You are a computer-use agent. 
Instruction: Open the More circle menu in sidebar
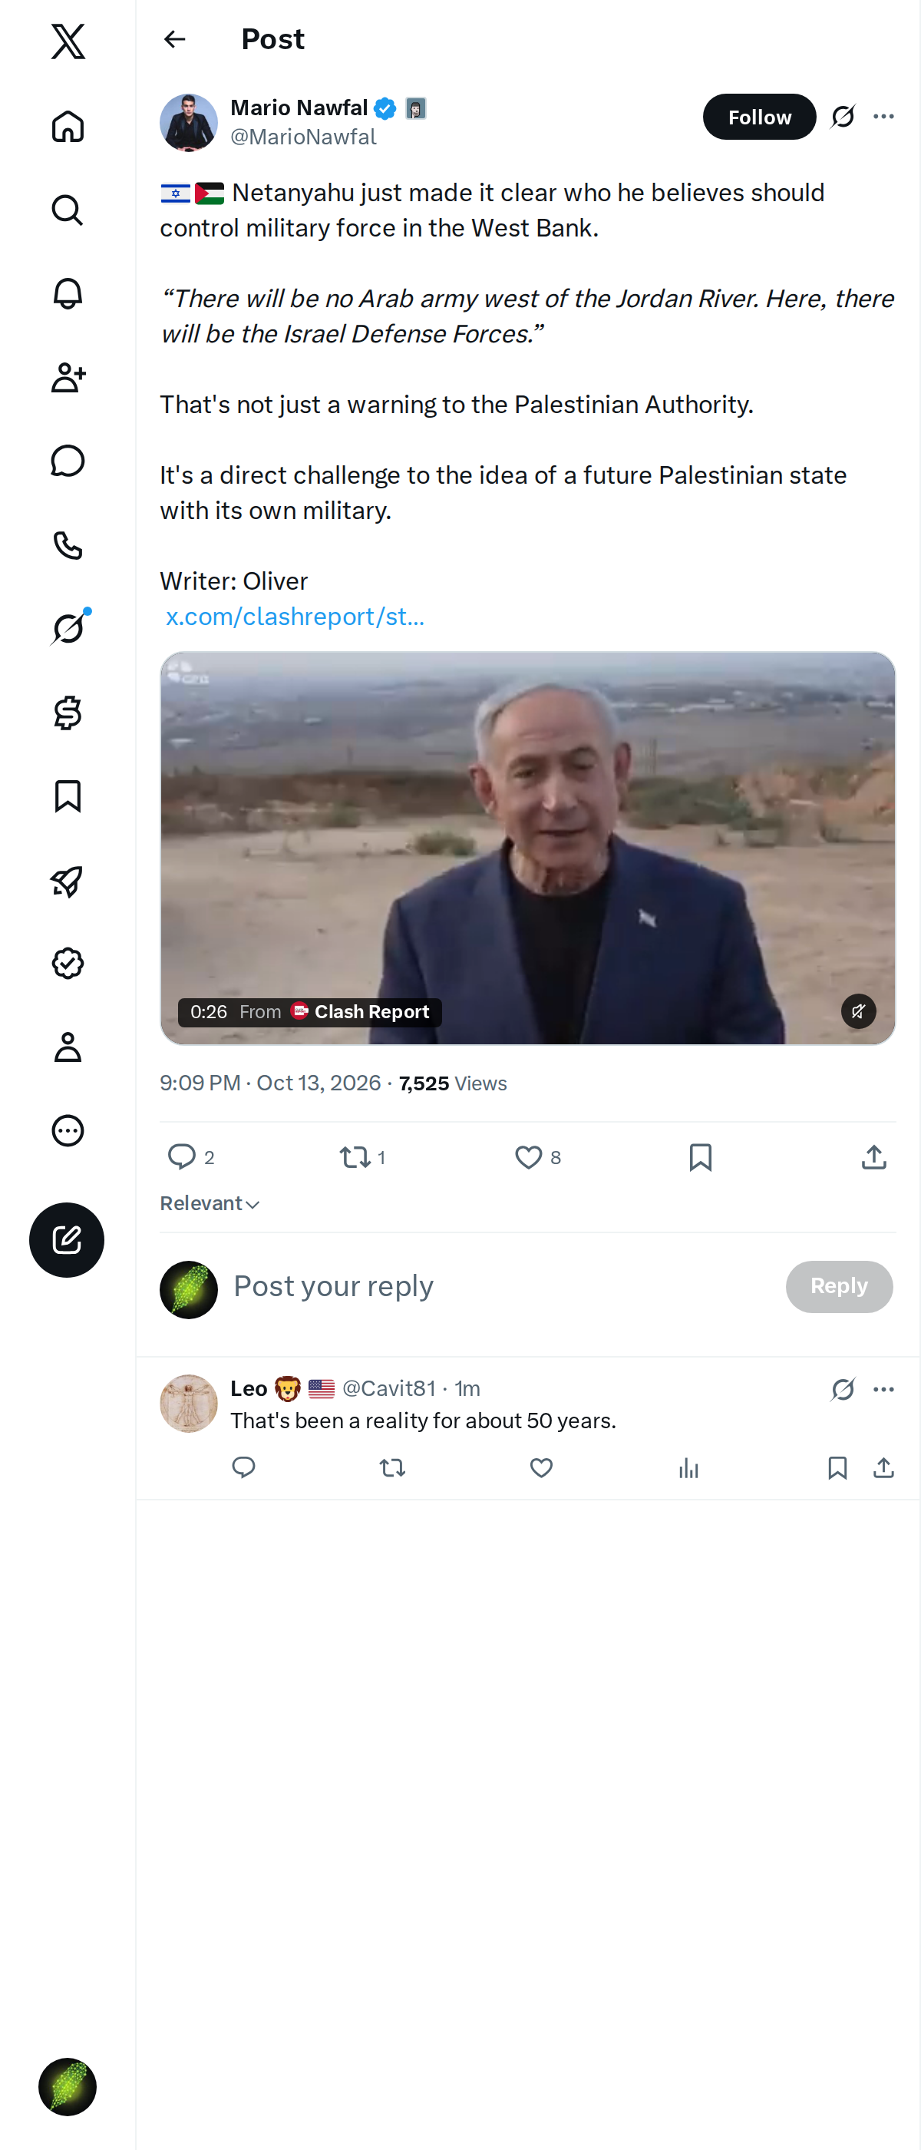tap(68, 1131)
